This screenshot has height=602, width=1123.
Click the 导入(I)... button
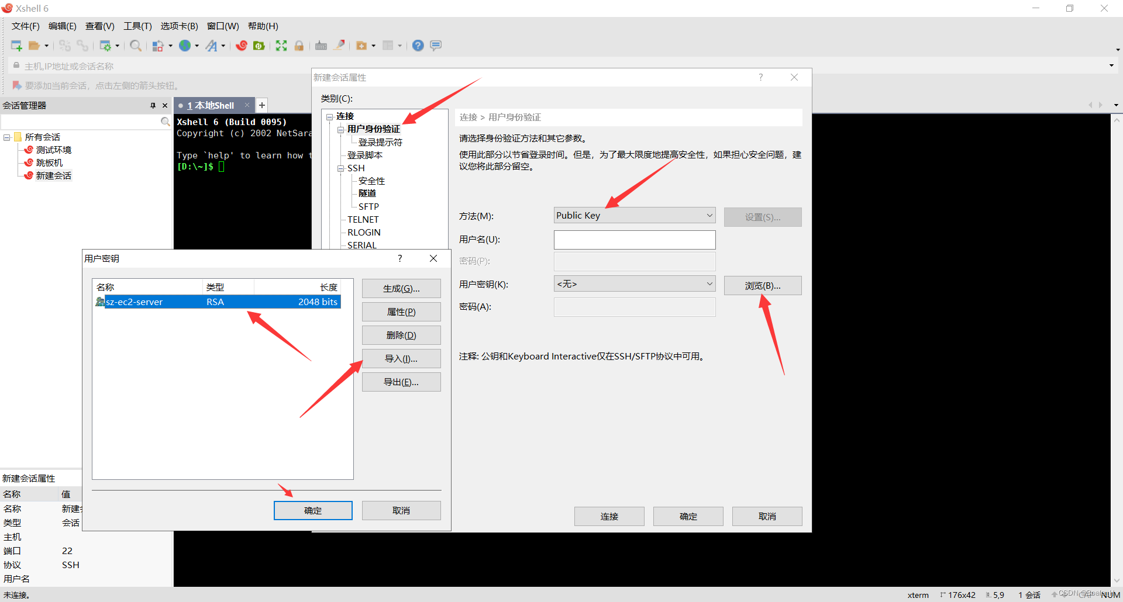[401, 359]
